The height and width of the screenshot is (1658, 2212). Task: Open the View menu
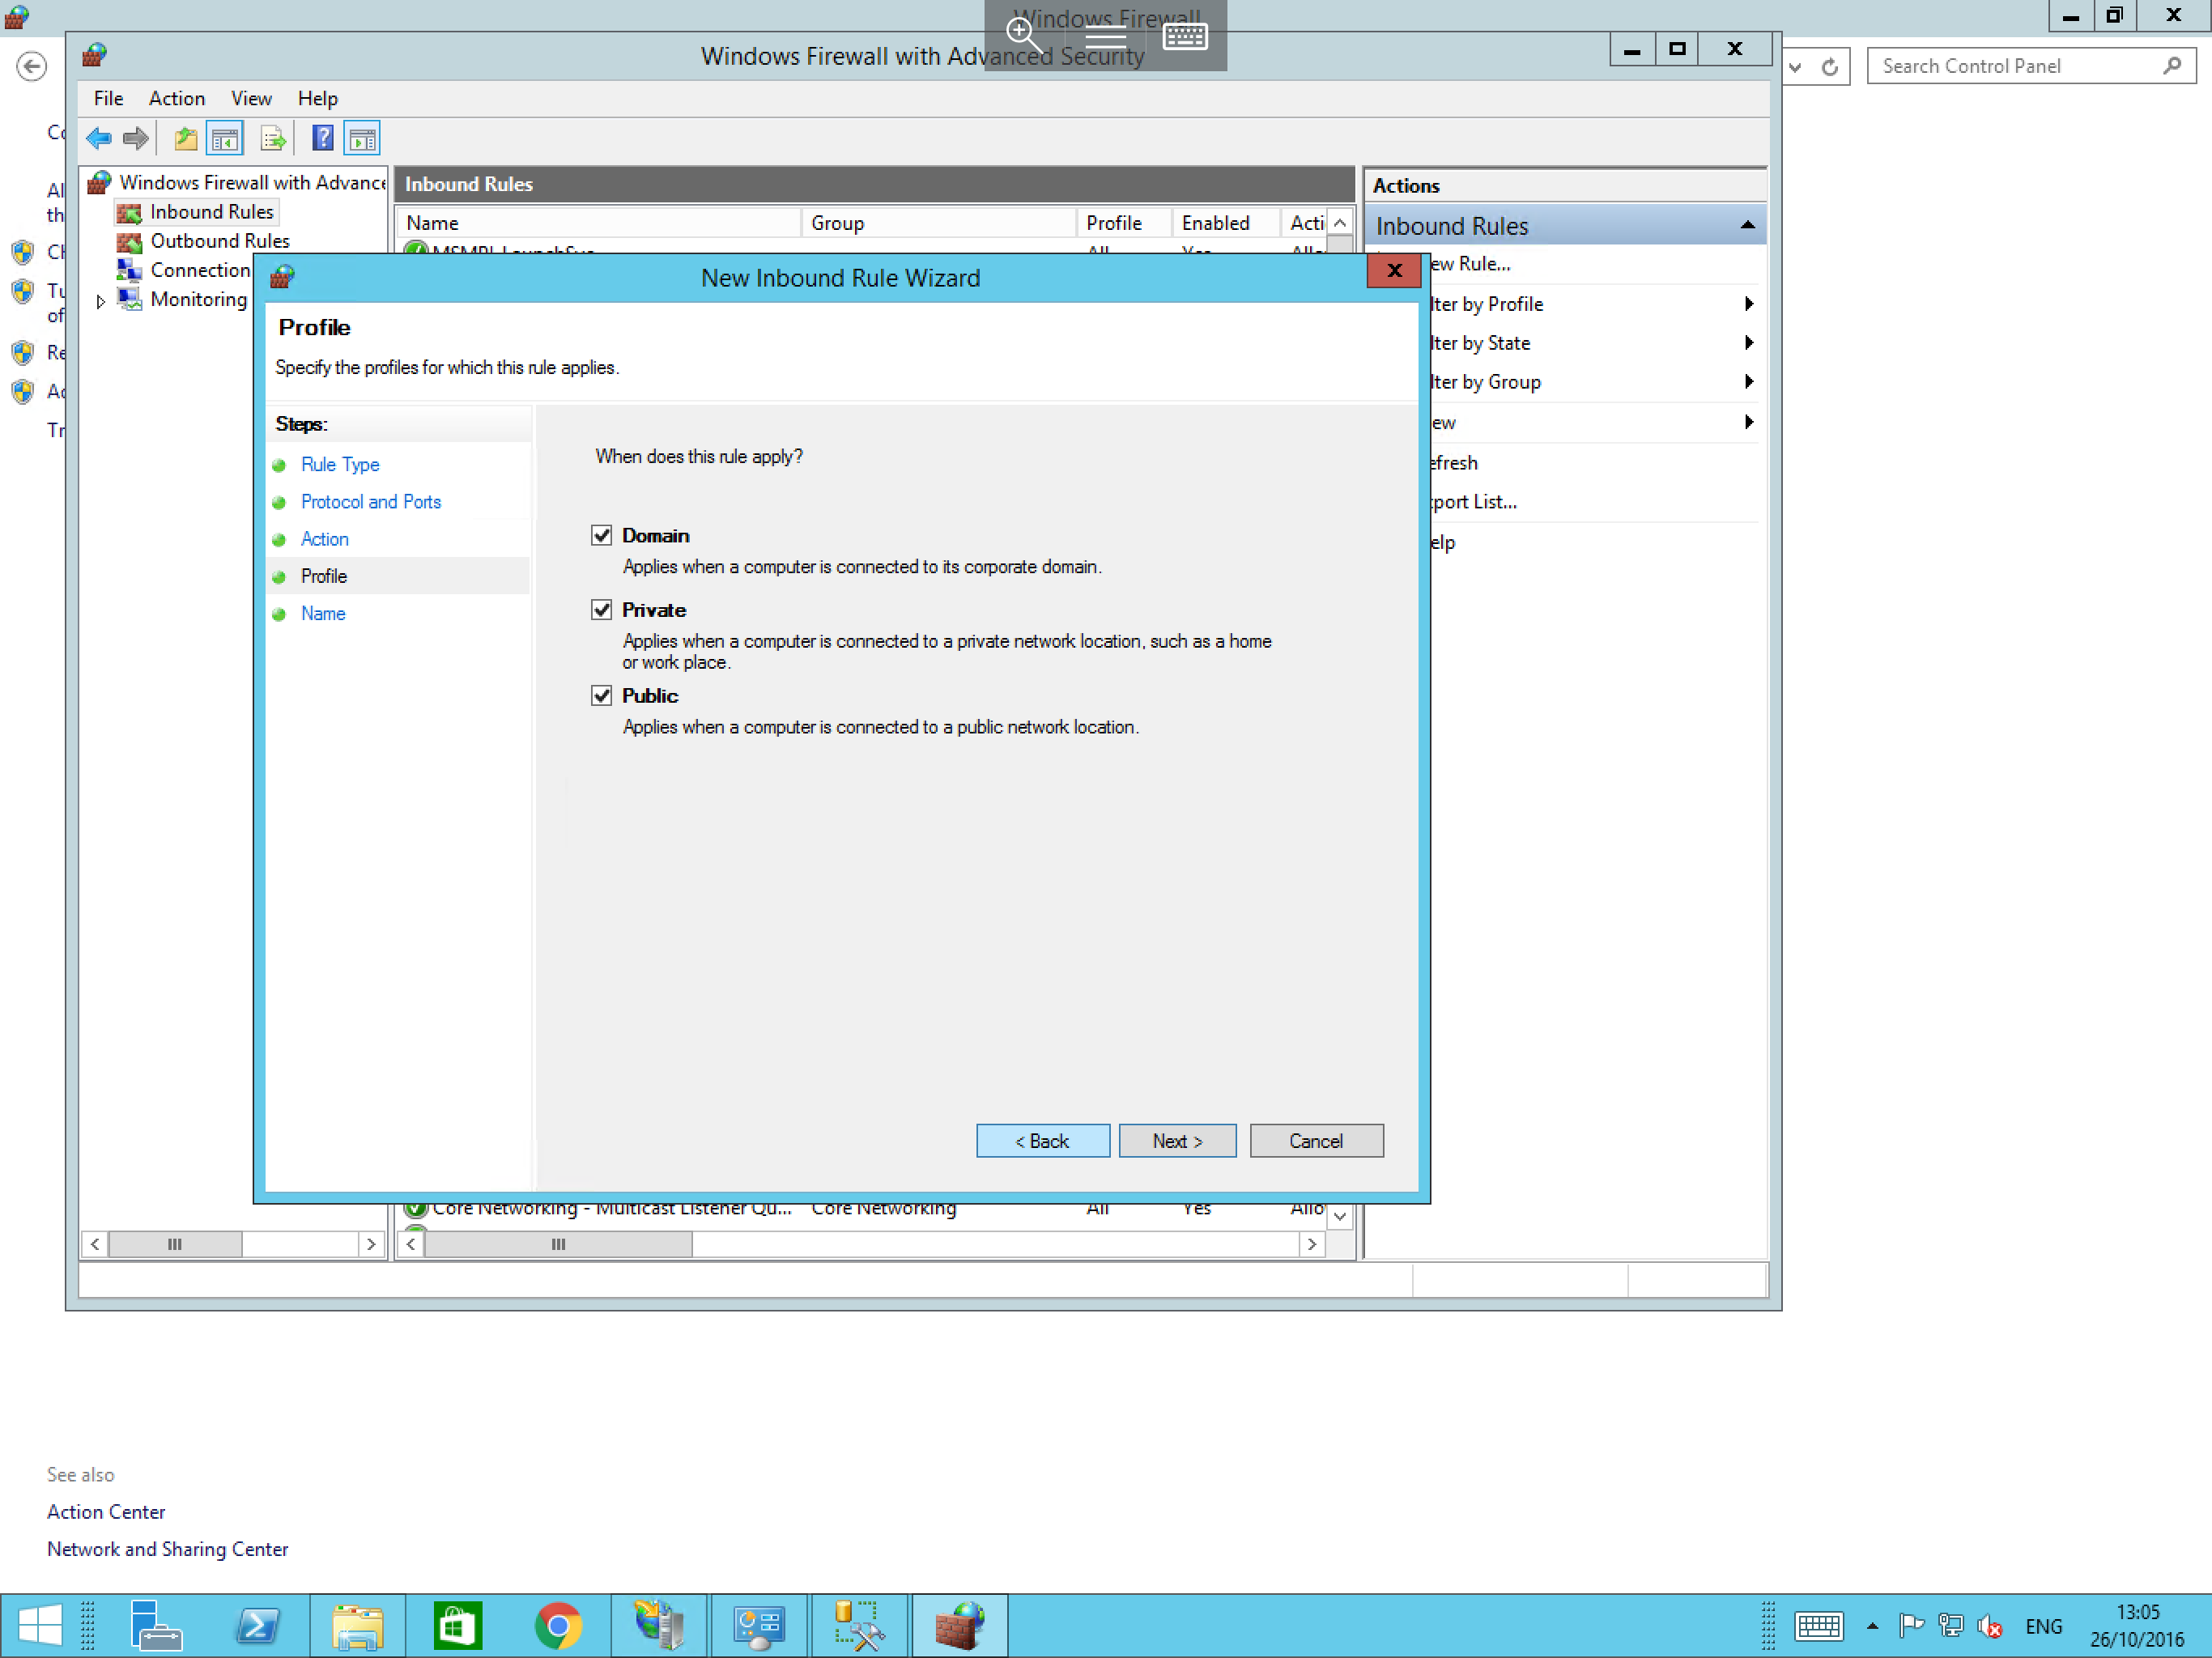click(251, 98)
